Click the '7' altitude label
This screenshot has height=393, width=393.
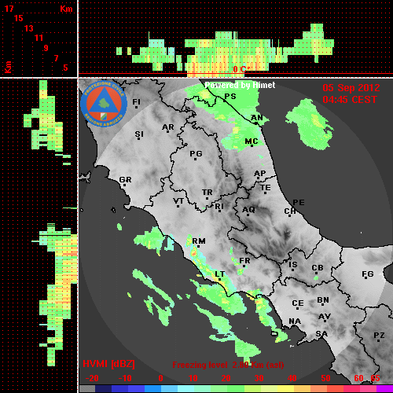[56, 58]
